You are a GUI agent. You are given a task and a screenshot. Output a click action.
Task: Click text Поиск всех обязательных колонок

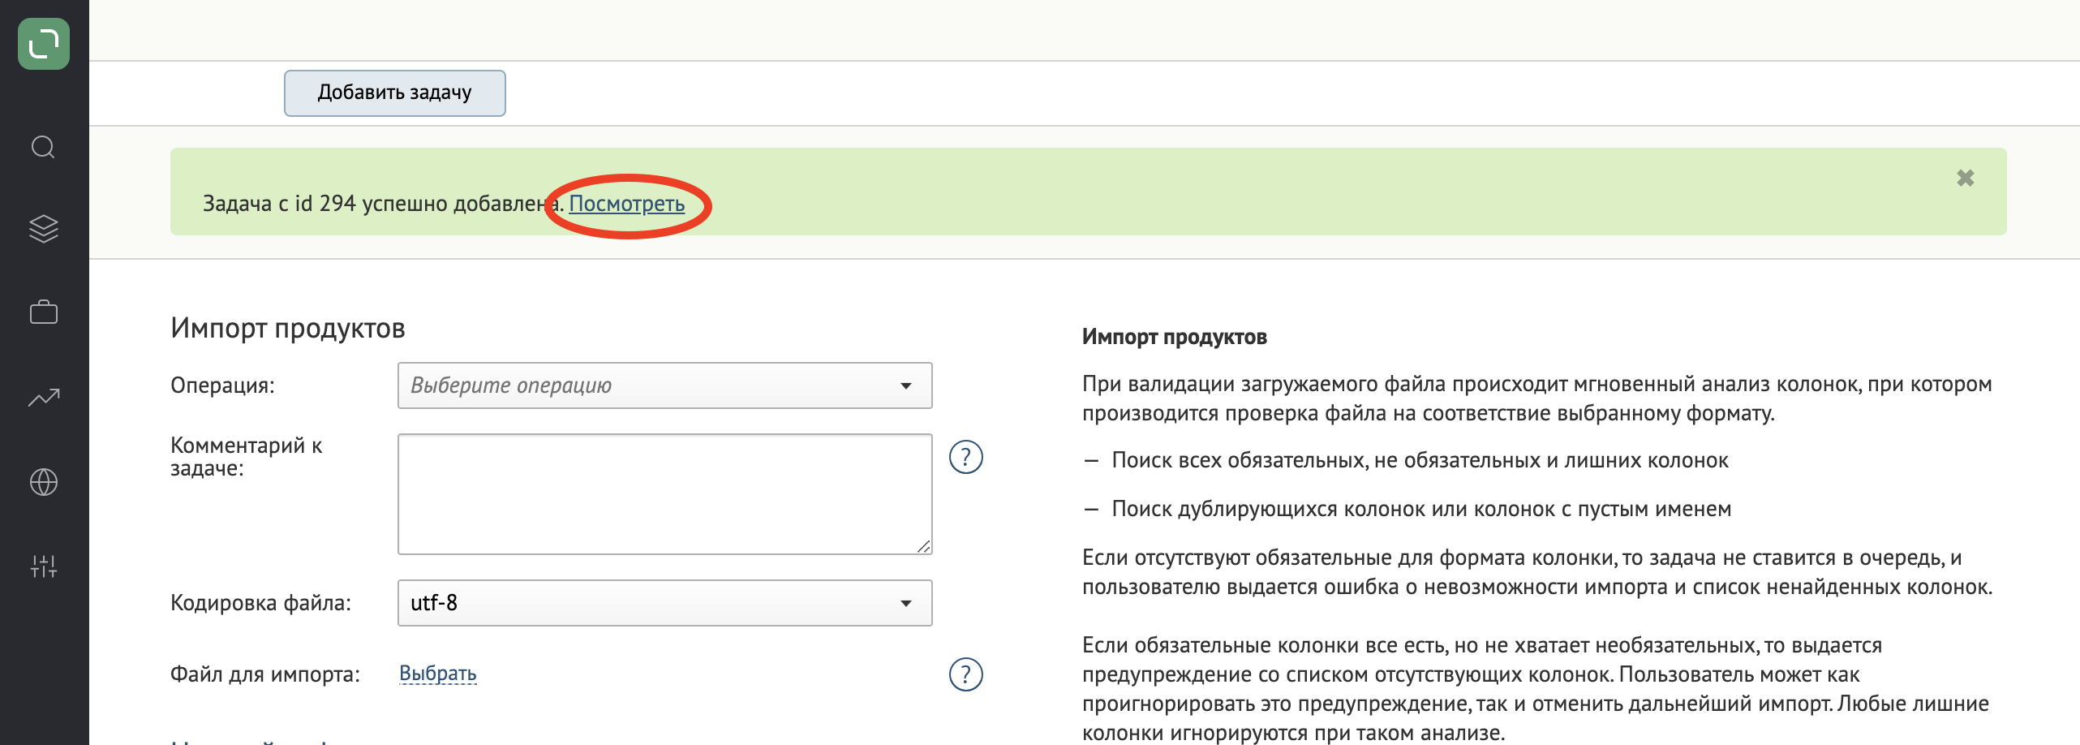tap(1420, 460)
